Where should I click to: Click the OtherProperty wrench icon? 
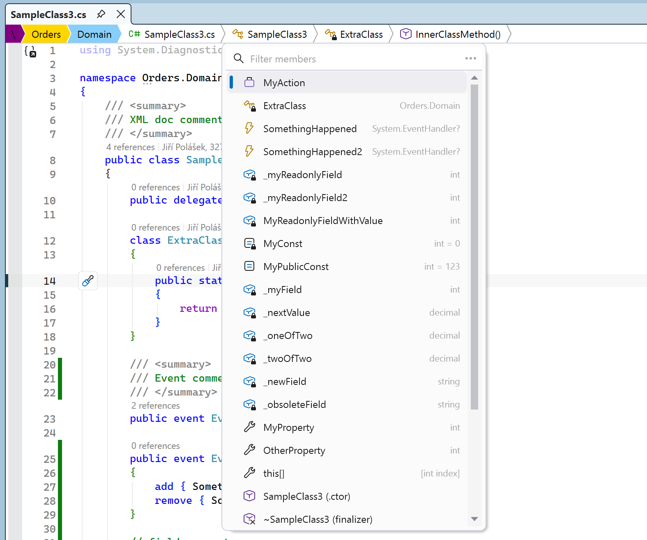[249, 450]
